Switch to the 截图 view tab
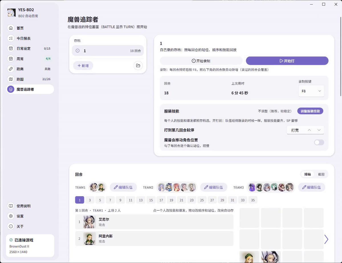The image size is (342, 263). click(321, 174)
